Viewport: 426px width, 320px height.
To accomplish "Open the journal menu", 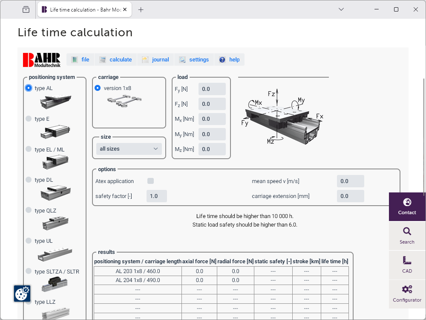I will click(155, 60).
